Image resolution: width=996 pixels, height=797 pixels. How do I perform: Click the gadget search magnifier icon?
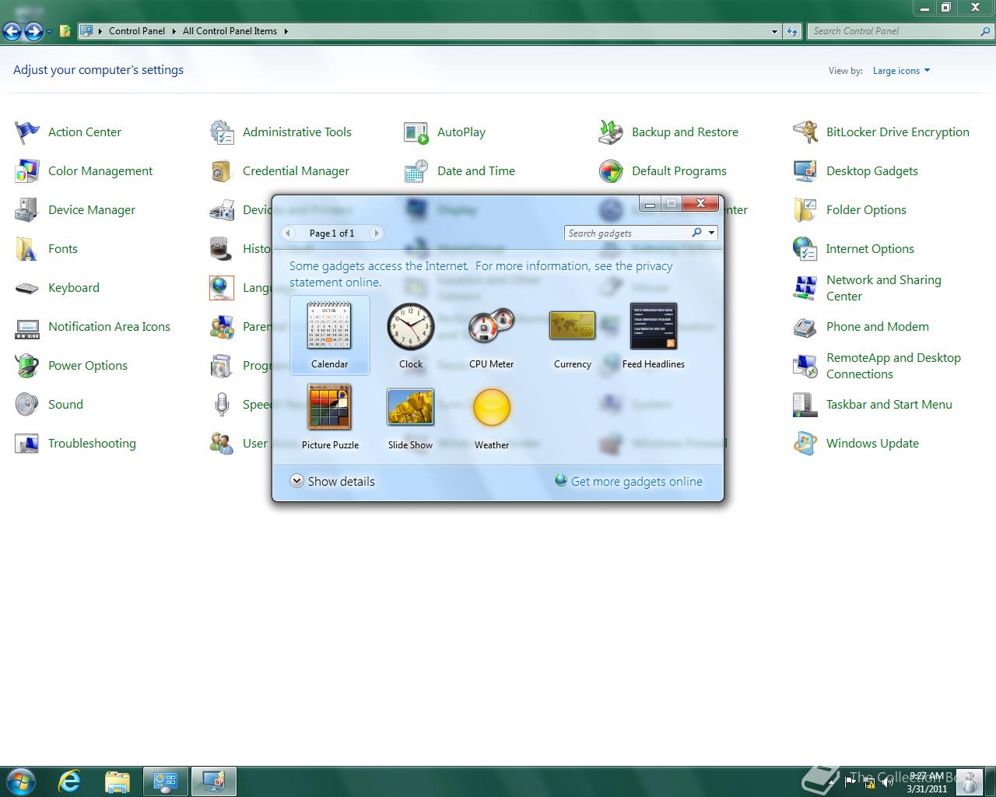click(x=697, y=232)
